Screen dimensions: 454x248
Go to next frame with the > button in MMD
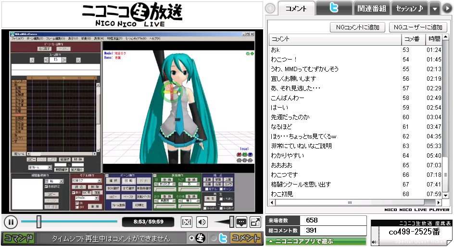click(64, 60)
